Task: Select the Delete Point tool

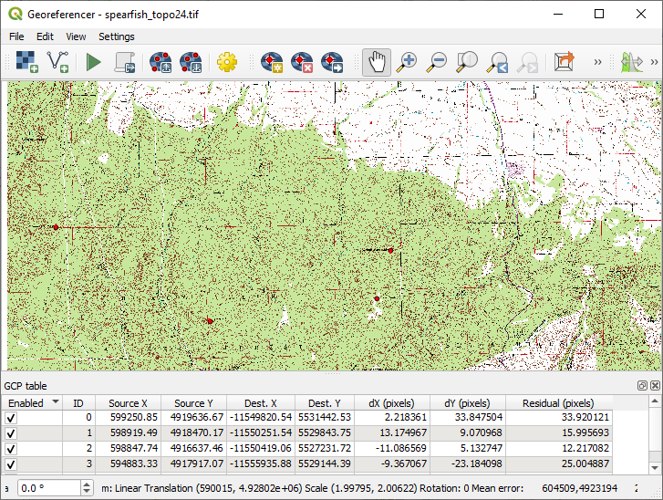Action: pos(302,62)
